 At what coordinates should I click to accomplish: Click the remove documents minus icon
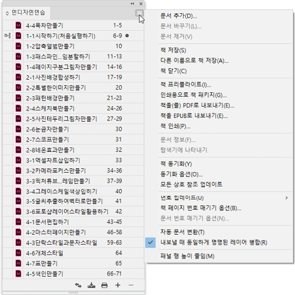(131, 285)
